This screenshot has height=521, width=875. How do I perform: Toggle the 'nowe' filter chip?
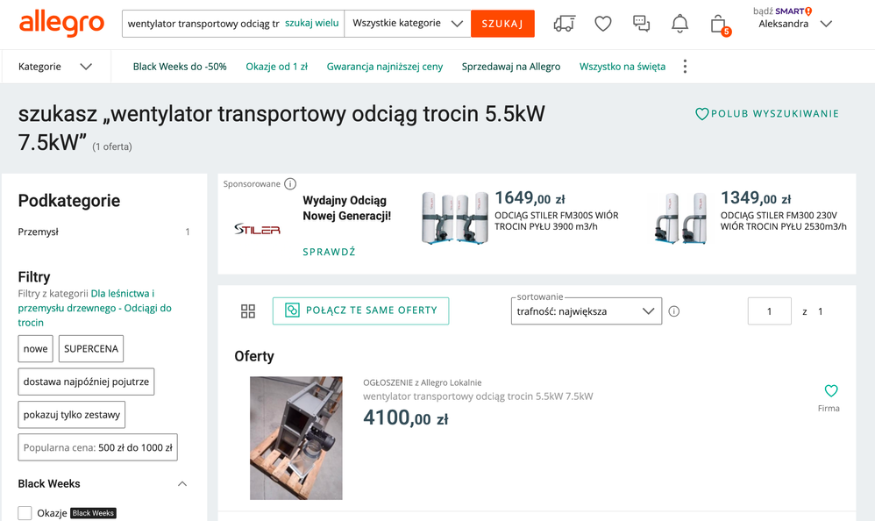coord(36,348)
